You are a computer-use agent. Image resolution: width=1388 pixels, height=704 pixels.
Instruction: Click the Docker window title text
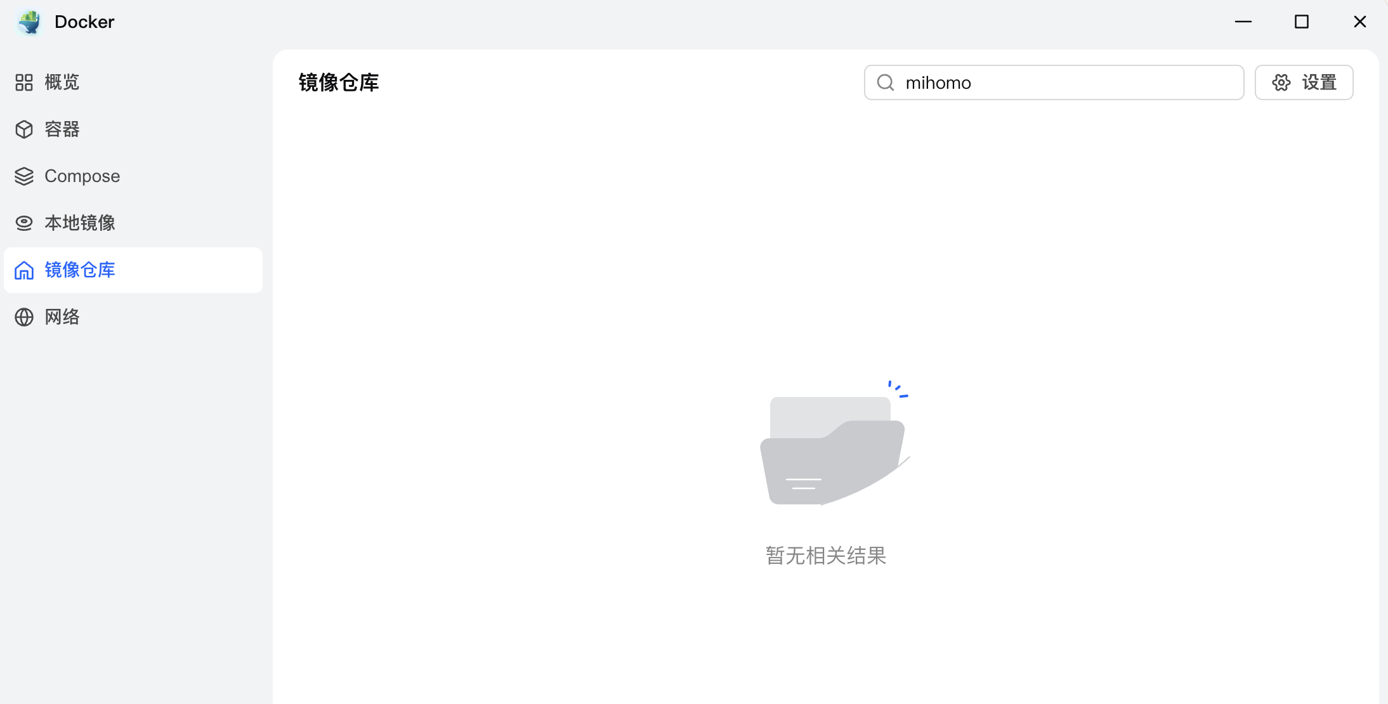(x=84, y=22)
